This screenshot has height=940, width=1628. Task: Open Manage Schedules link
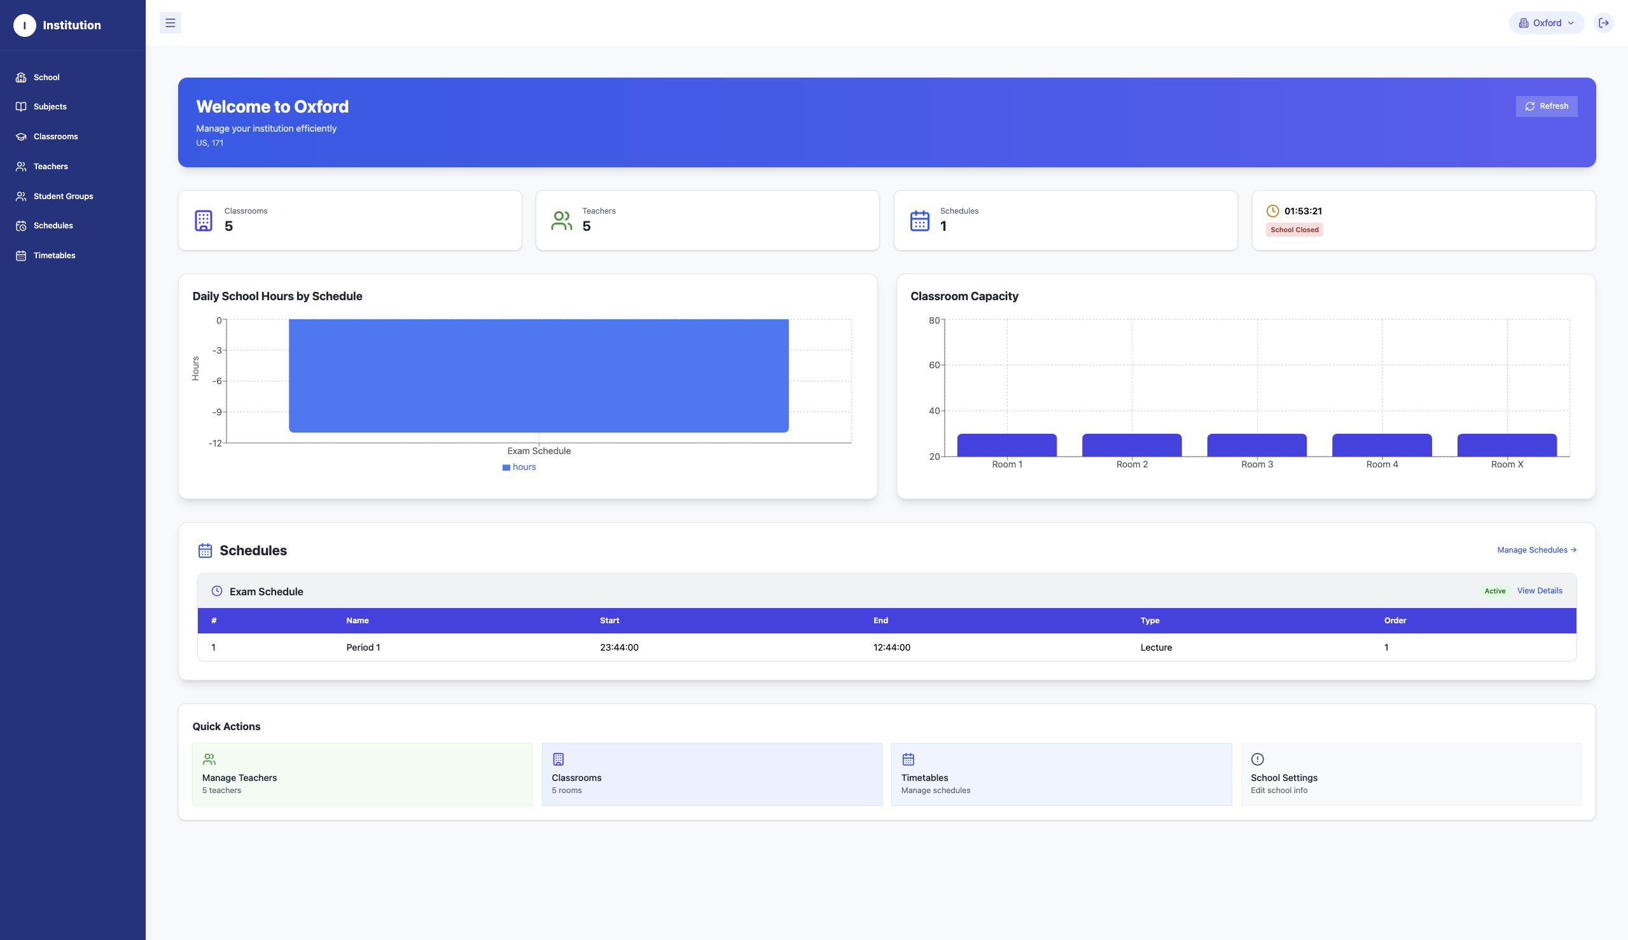[1536, 549]
